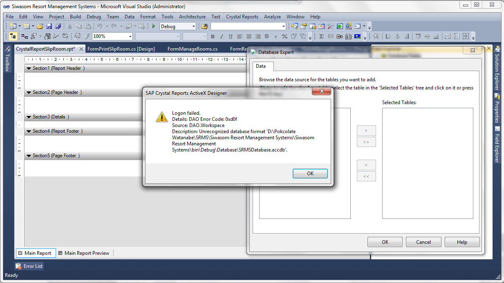Click the Underline formatting icon
504x283 pixels.
[231, 36]
